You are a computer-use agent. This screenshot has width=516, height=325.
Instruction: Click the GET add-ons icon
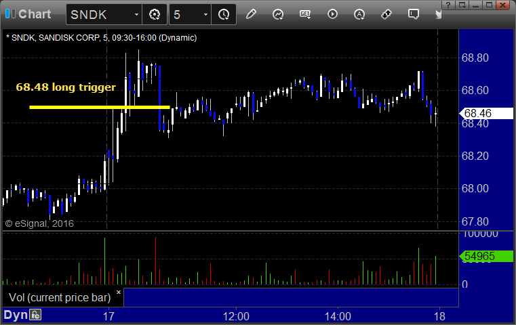pos(305,14)
